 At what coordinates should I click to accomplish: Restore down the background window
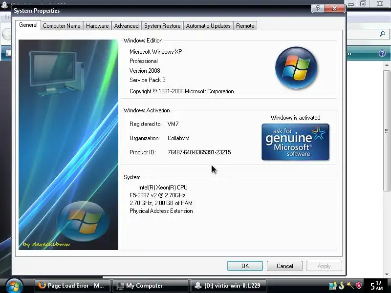(363, 3)
